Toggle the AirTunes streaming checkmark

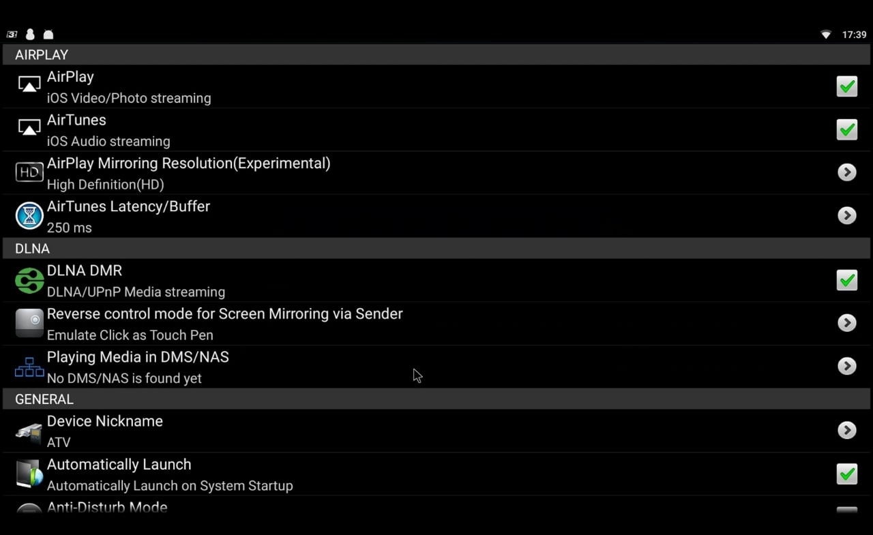tap(846, 129)
